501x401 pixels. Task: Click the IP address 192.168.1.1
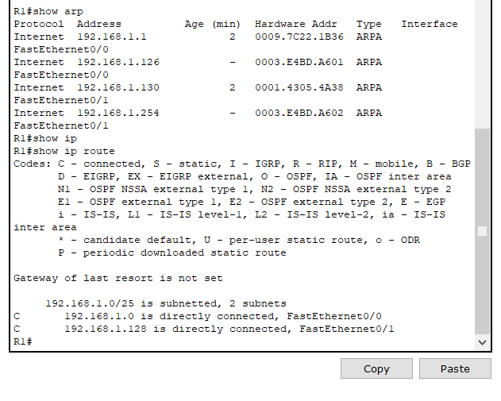[112, 37]
